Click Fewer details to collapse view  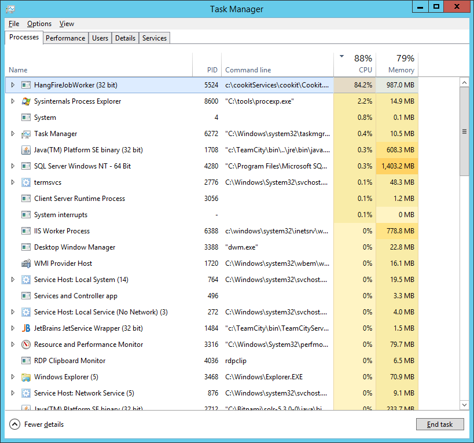[x=36, y=424]
